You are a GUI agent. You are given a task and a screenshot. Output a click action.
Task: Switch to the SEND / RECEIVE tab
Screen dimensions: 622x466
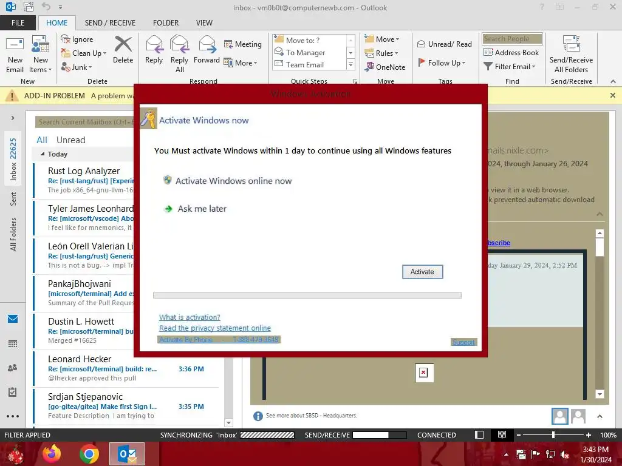110,23
